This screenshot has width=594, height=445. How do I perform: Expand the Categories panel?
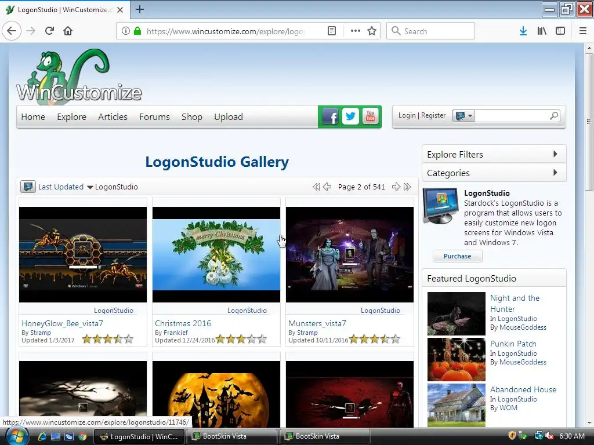tap(494, 173)
